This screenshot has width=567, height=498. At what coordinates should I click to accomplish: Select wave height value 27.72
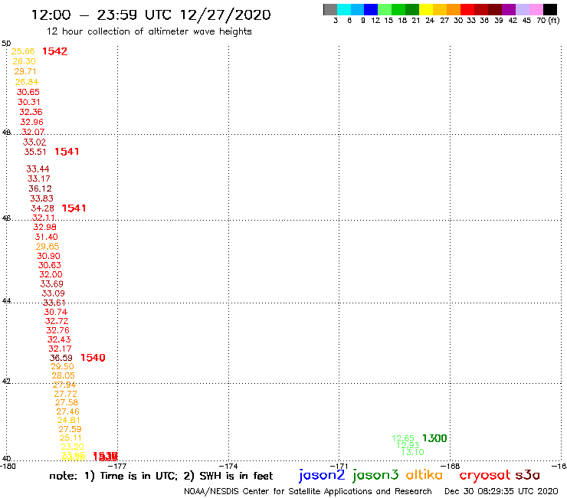pyautogui.click(x=65, y=394)
